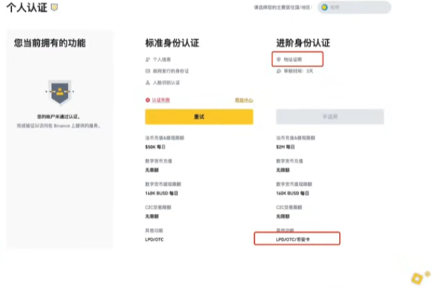This screenshot has height=293, width=439.
Task: Click 法币充值&提现限额 label under 标准身份认证
Action: [x=165, y=137]
